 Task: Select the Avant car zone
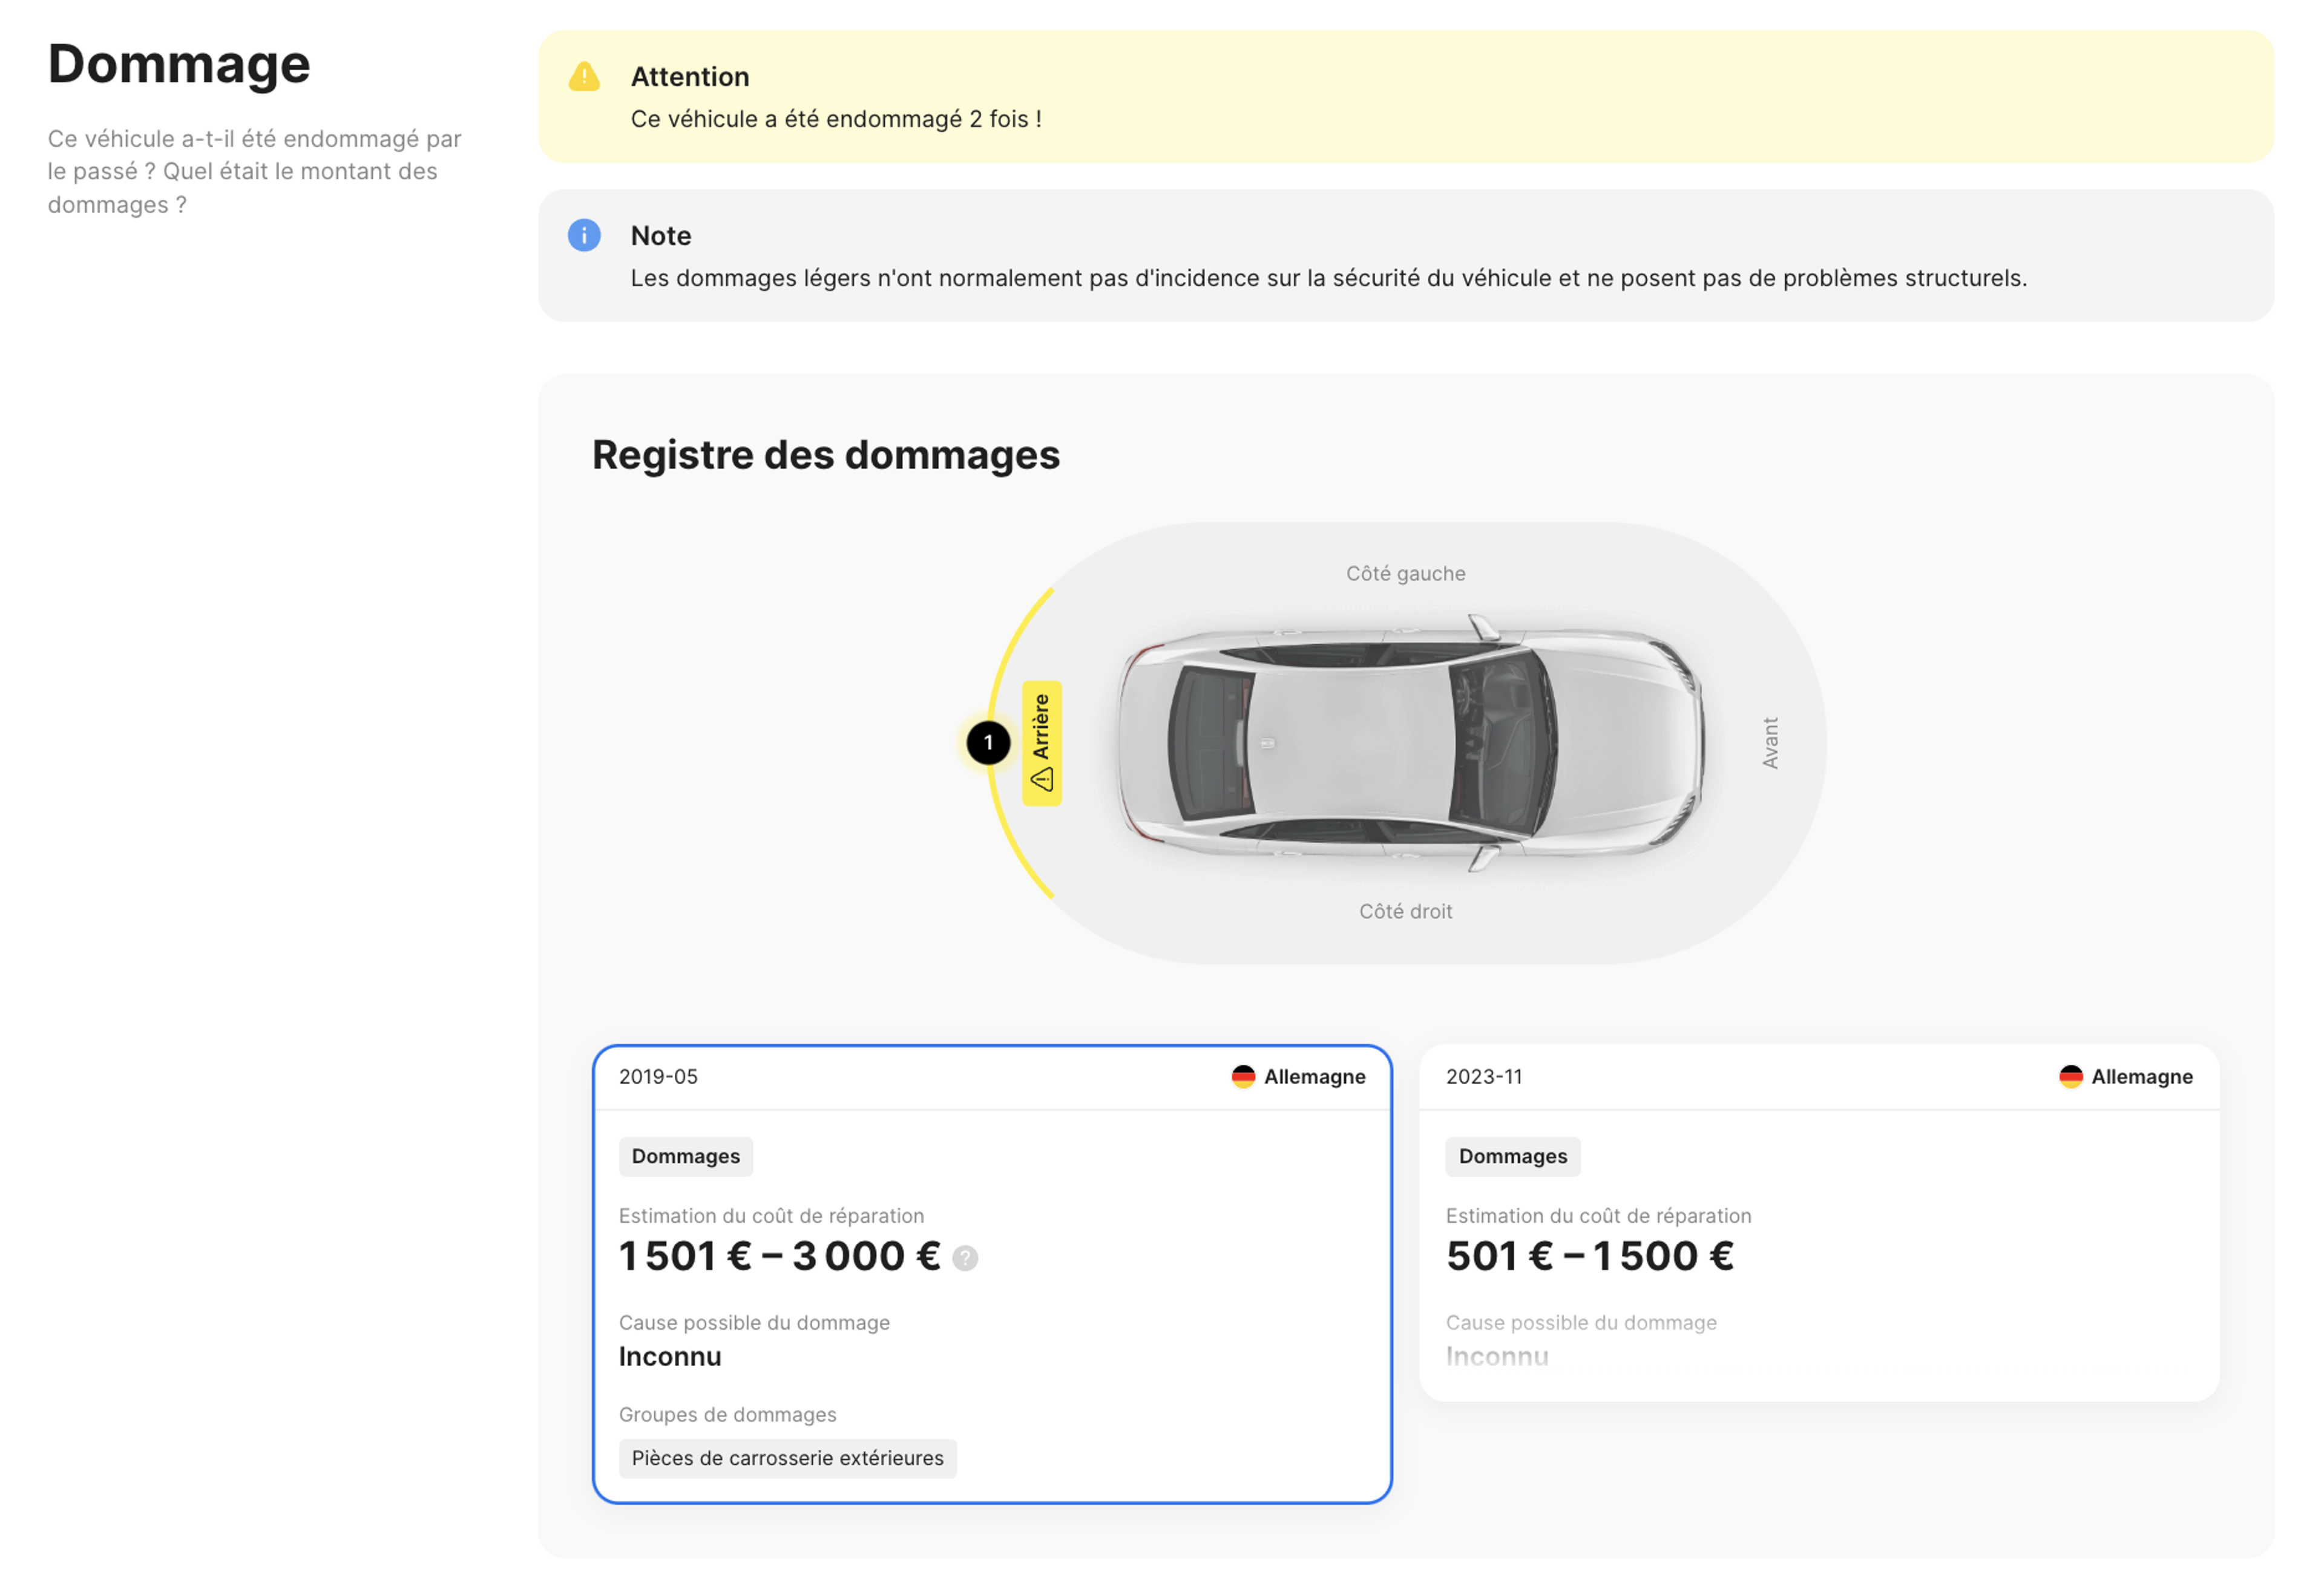[x=1770, y=743]
